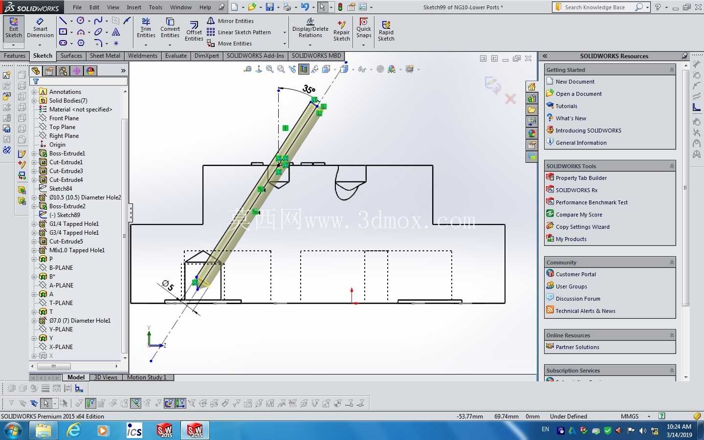Switch to the Features tab

tap(15, 56)
